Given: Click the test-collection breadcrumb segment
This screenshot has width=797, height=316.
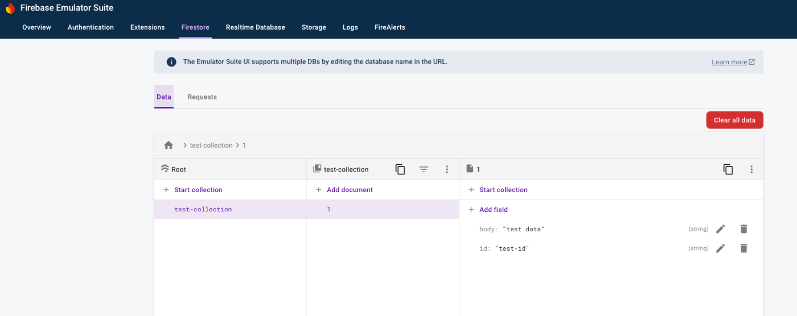Looking at the screenshot, I should 211,145.
